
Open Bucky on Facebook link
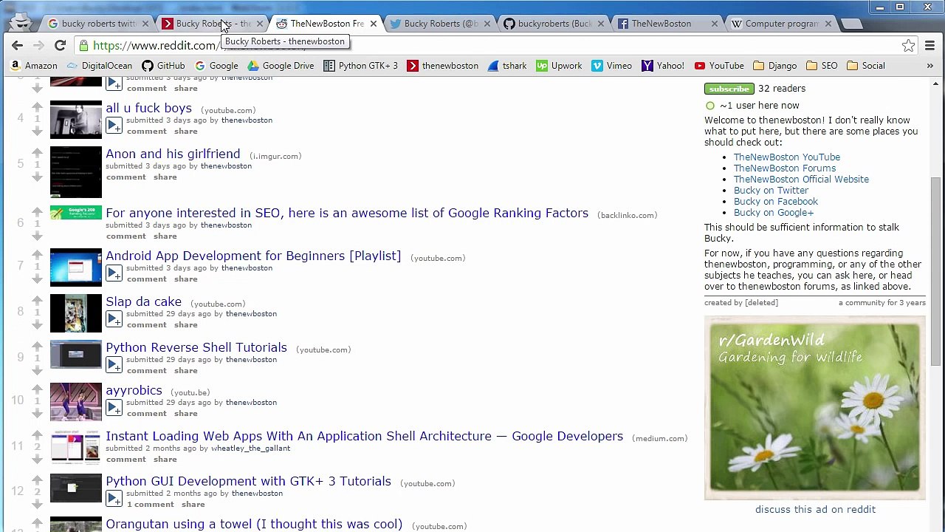click(x=775, y=201)
